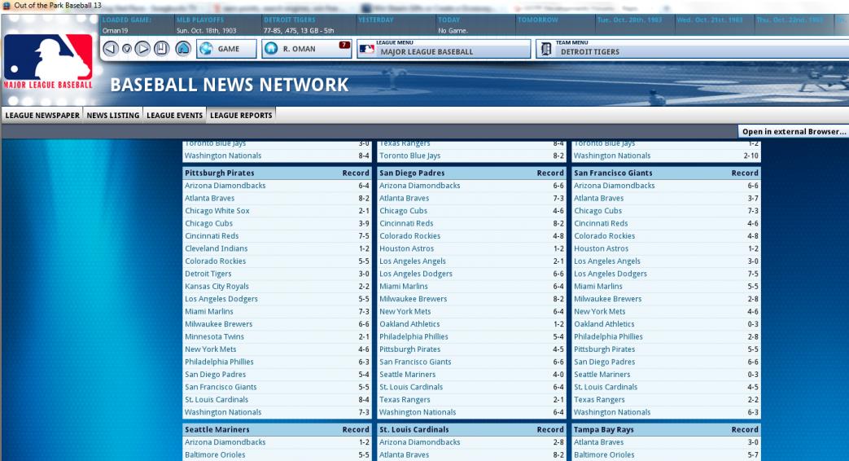This screenshot has height=461, width=849.
Task: Click the Detroit Tigers logo icon
Action: tap(546, 50)
